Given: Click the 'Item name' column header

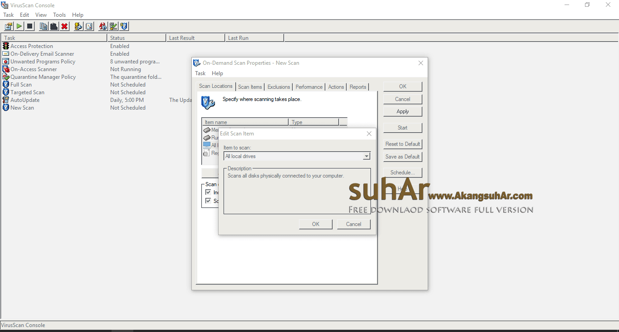Looking at the screenshot, I should [x=245, y=122].
